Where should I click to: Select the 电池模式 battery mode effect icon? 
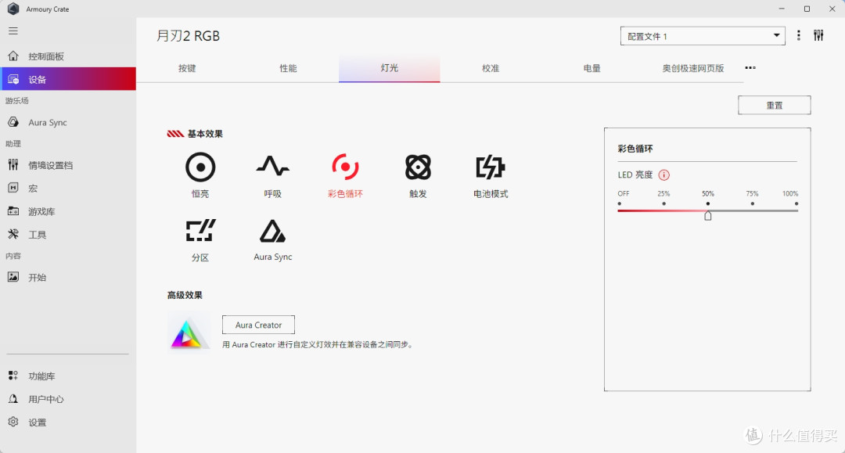point(491,167)
